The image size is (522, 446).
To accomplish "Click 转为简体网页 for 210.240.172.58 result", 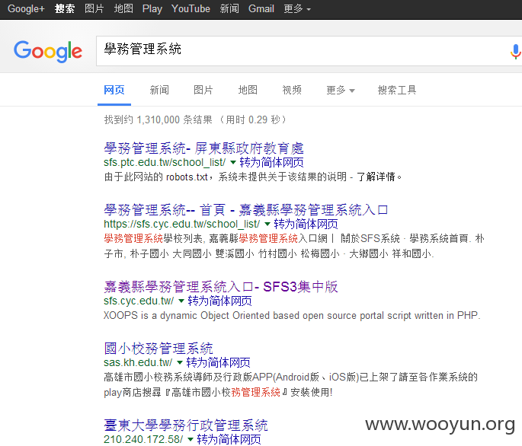I will click(x=229, y=439).
